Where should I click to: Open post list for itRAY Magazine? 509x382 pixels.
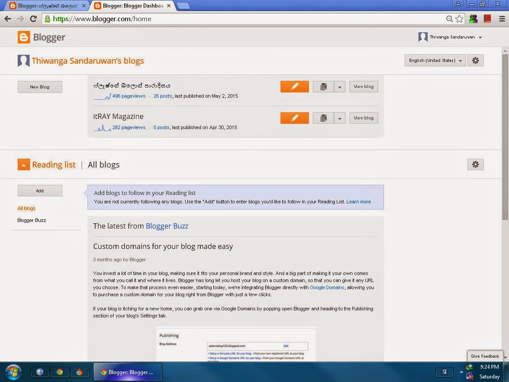tap(323, 118)
